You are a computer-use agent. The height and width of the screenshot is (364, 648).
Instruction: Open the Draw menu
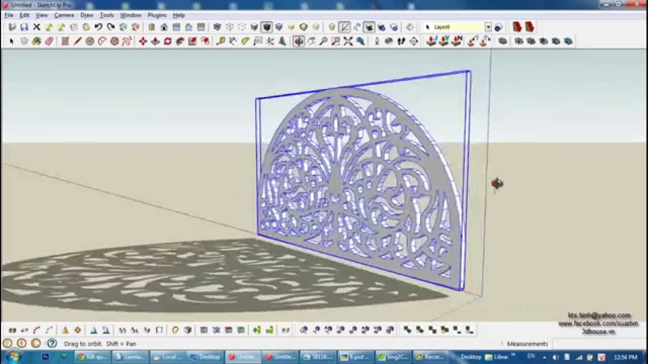tap(87, 15)
